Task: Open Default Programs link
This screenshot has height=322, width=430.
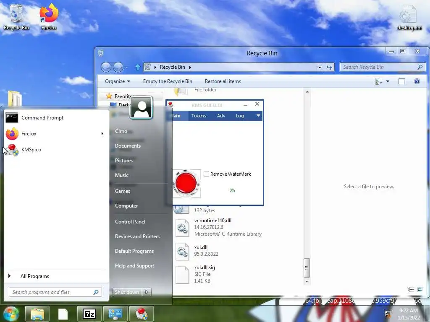Action: (134, 251)
